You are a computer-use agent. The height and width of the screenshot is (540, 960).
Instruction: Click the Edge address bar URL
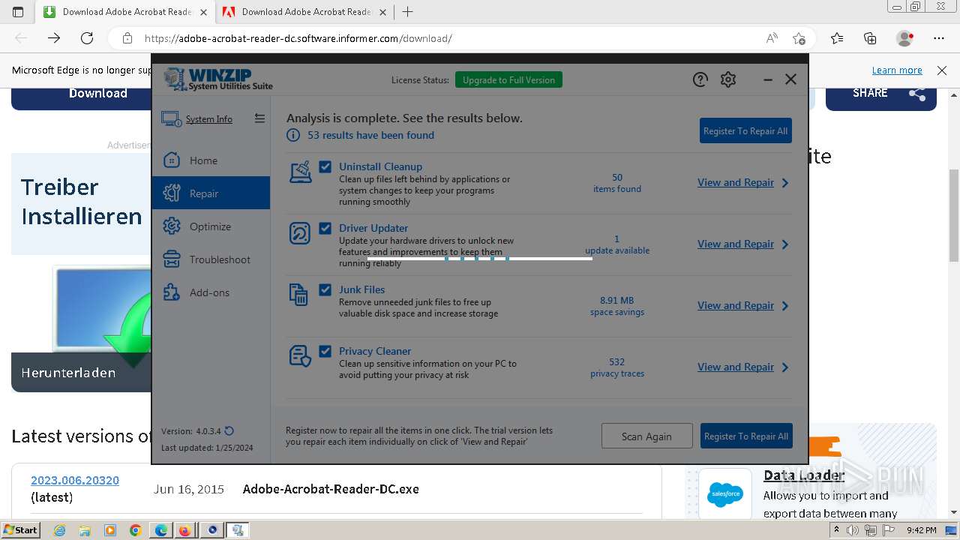click(x=298, y=38)
